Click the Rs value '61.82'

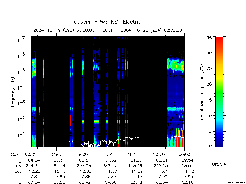pyautogui.click(x=111, y=160)
